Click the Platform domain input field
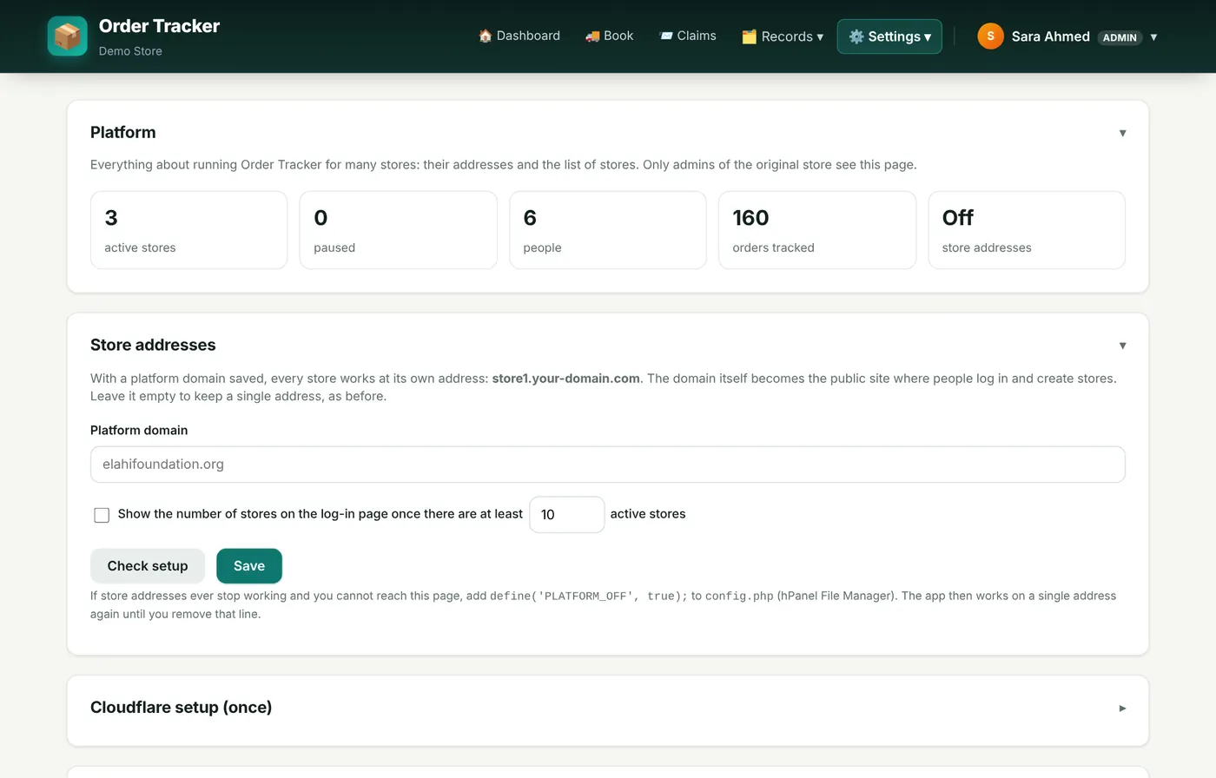 pos(608,465)
